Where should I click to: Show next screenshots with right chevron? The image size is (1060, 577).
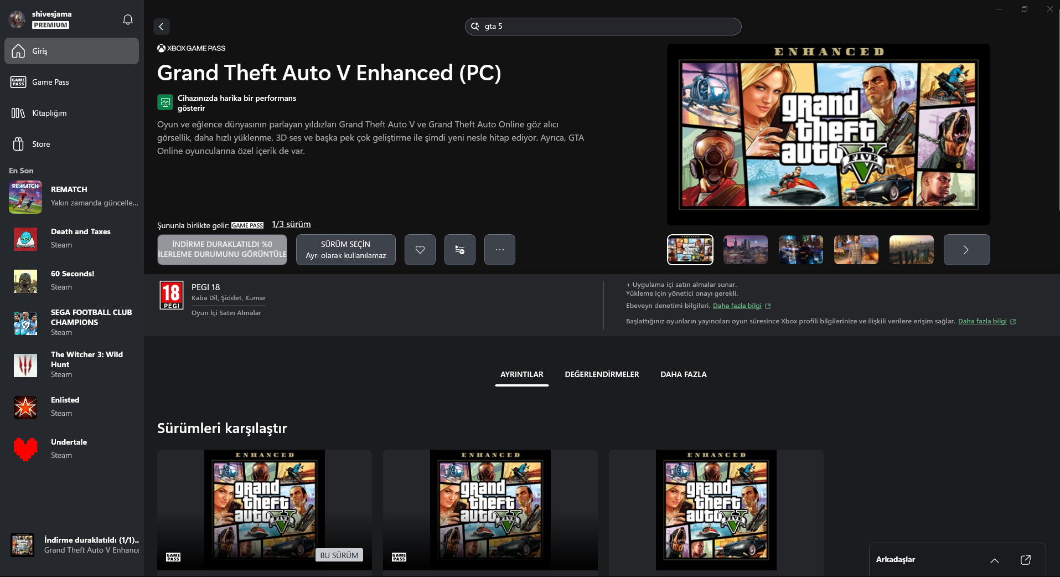966,250
